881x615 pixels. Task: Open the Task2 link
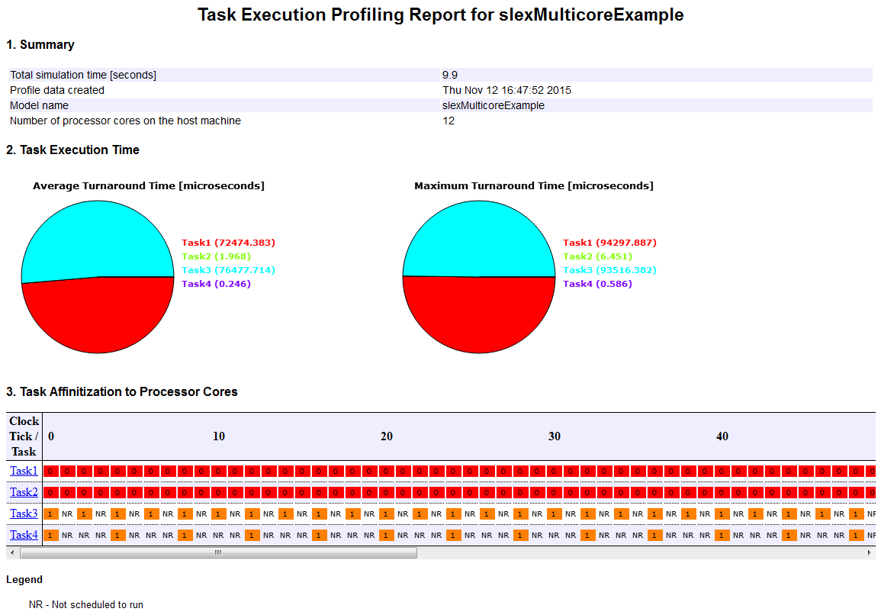pos(24,492)
